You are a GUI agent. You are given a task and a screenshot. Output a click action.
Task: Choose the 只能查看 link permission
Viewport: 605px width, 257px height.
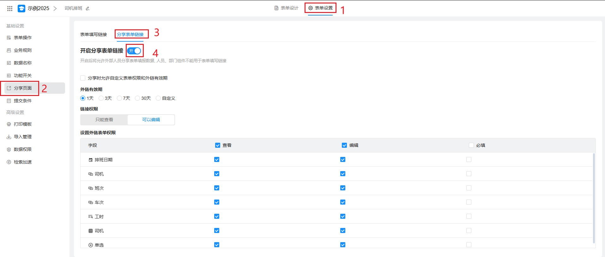104,120
